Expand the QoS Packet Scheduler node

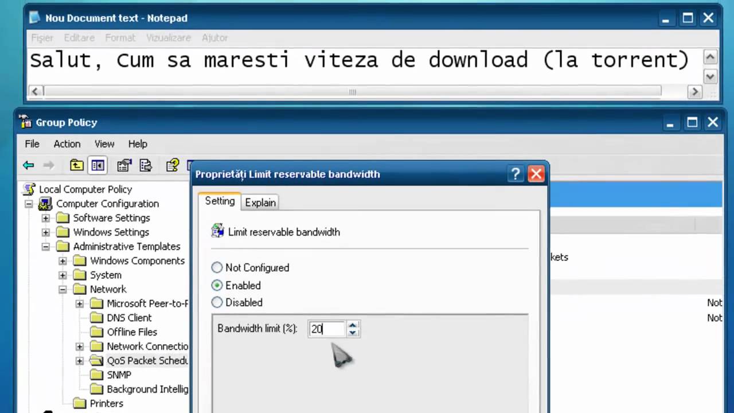[80, 361]
